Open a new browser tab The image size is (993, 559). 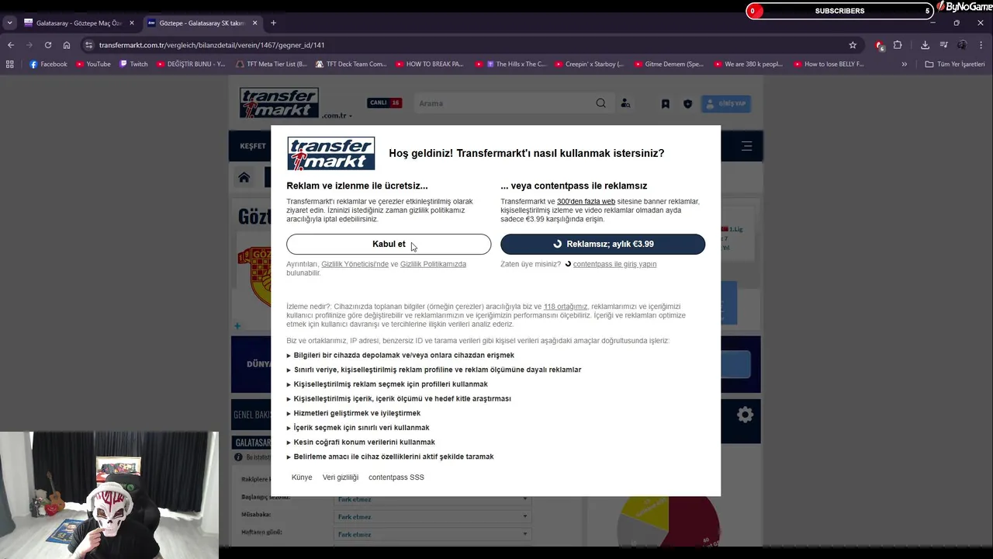pyautogui.click(x=273, y=23)
